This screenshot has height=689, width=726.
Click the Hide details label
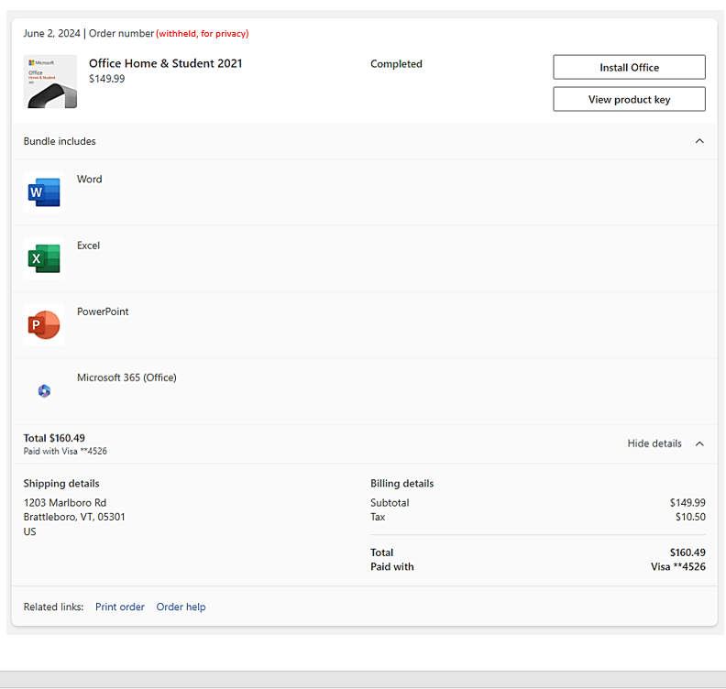coord(654,443)
